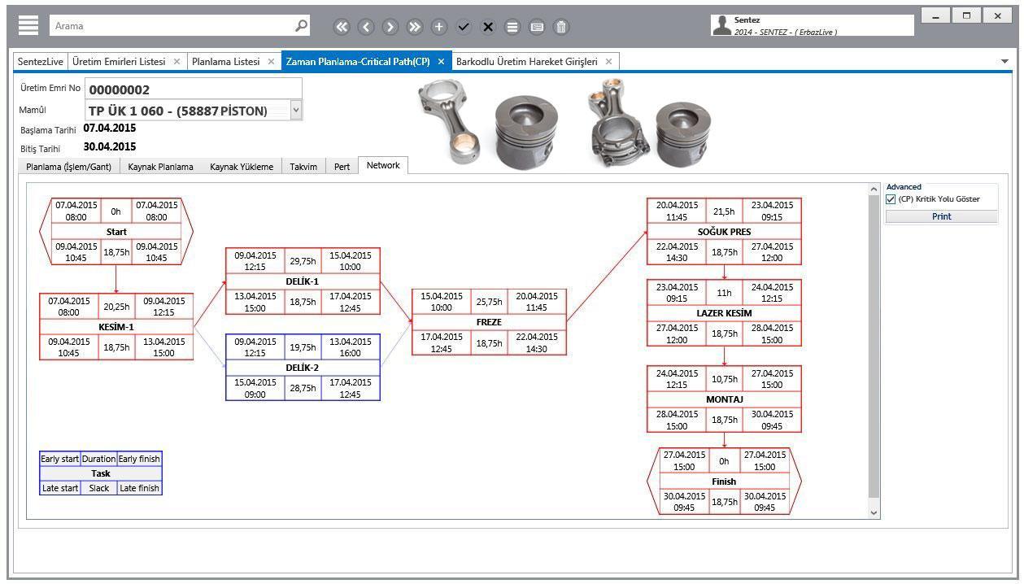Close Barkodlu Üretim Hareket Girişleri tab

(x=608, y=62)
